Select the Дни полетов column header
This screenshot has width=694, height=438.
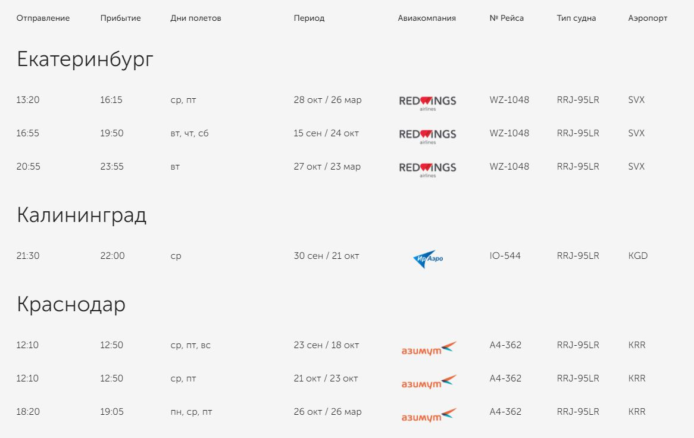tap(195, 18)
